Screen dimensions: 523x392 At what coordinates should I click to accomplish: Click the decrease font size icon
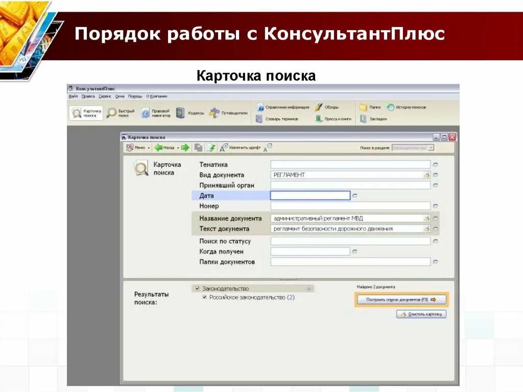(268, 148)
